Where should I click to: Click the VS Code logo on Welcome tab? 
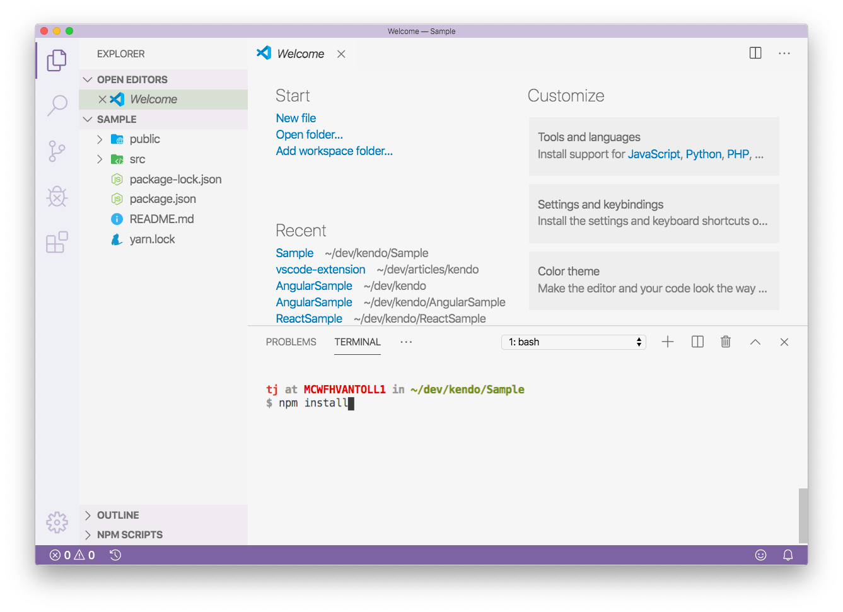point(264,53)
